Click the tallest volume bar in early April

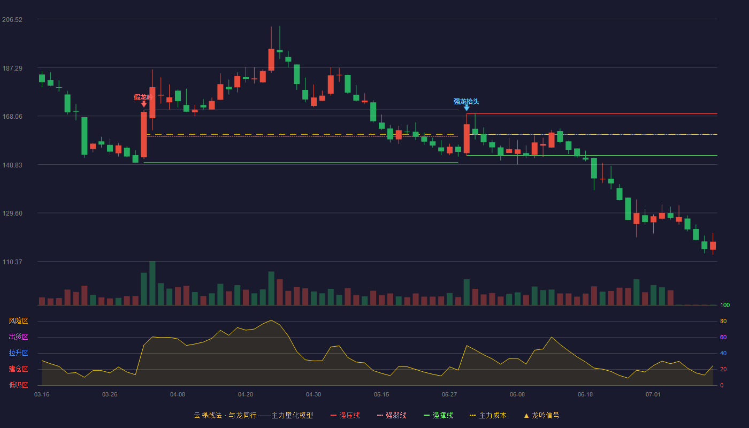tap(152, 283)
